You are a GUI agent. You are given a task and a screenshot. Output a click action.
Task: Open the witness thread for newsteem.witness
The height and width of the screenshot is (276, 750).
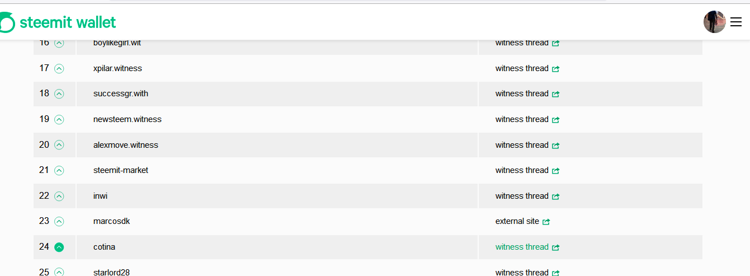[x=522, y=119]
